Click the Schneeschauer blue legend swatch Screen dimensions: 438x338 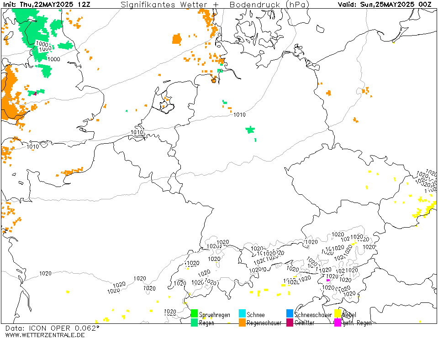290,313
